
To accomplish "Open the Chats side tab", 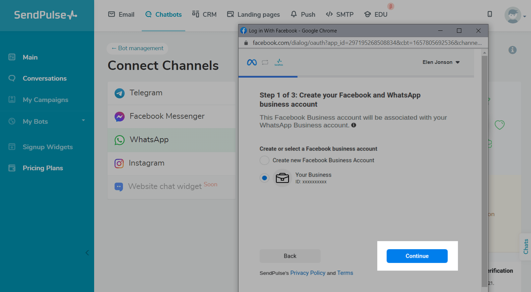I will [526, 247].
